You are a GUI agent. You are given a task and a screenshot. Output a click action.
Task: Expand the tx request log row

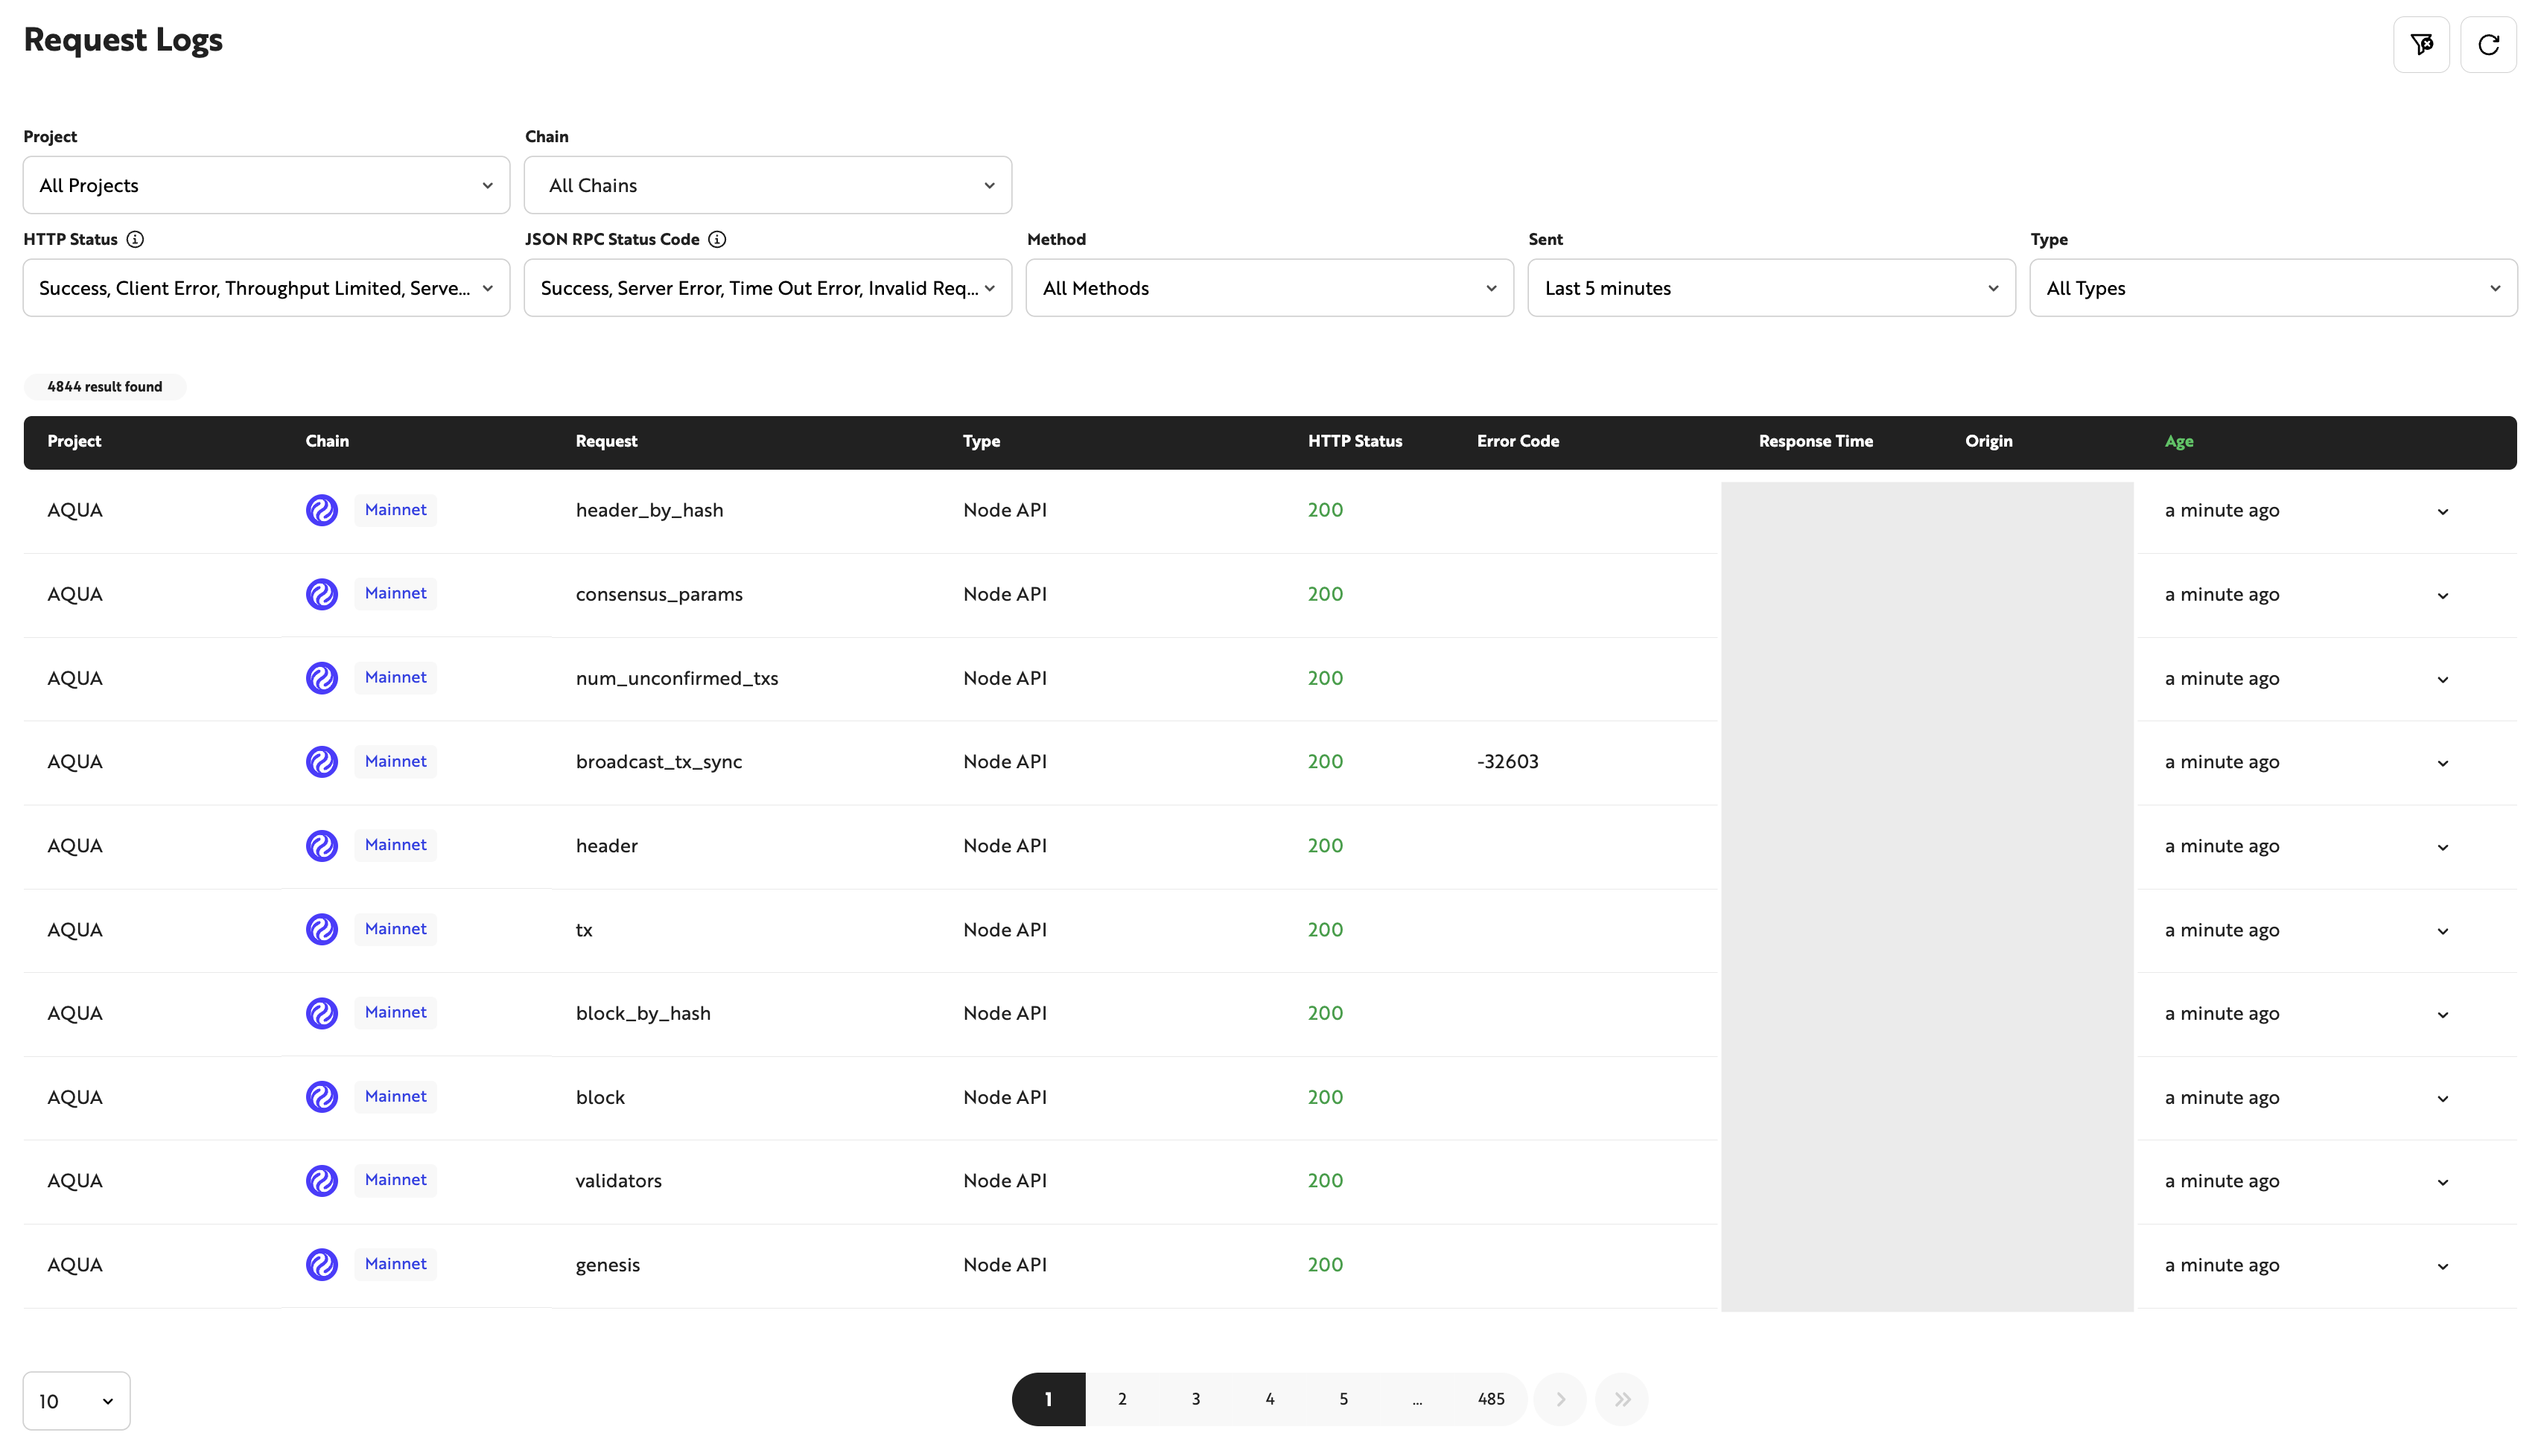click(2442, 932)
